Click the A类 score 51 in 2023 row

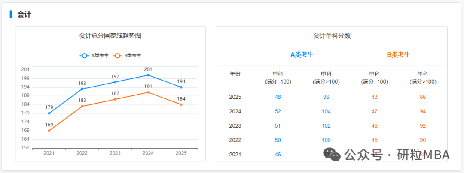pos(278,126)
